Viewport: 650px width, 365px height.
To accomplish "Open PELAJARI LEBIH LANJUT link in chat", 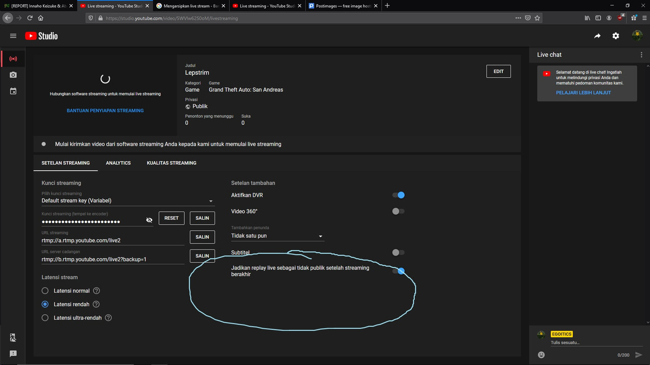I will (x=583, y=93).
